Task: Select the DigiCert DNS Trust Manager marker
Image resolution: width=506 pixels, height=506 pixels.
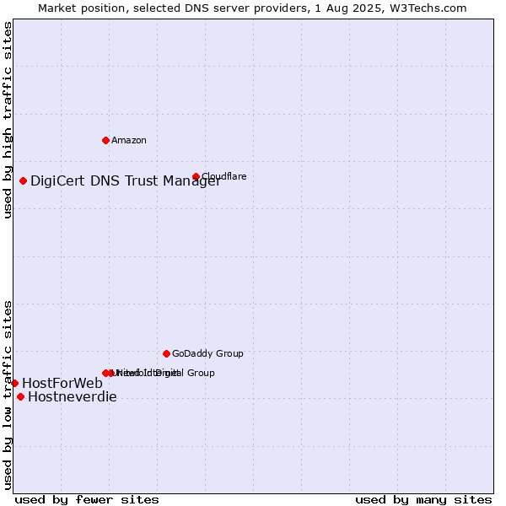Action: pos(23,180)
